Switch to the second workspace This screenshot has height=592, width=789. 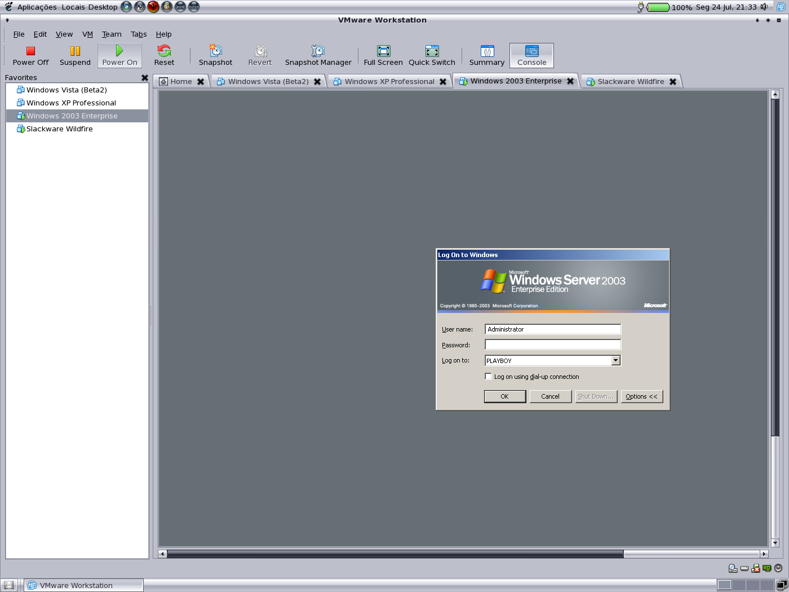739,585
